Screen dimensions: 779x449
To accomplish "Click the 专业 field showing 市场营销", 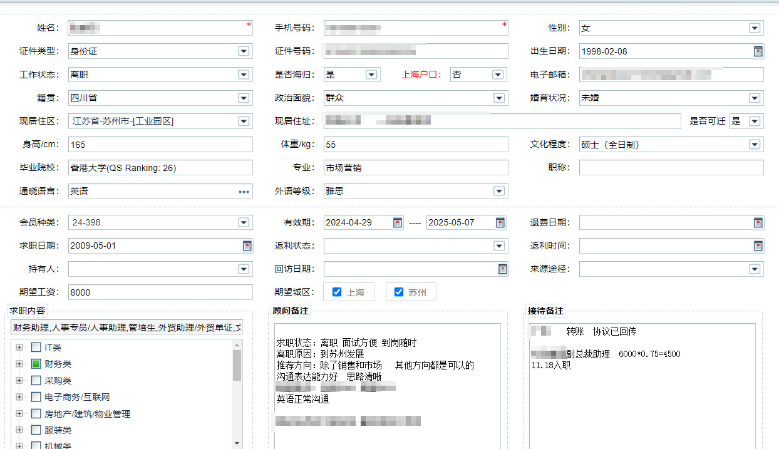I will pos(416,168).
